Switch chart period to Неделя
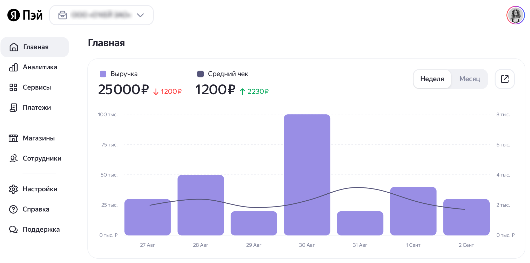The image size is (530, 263). [432, 79]
